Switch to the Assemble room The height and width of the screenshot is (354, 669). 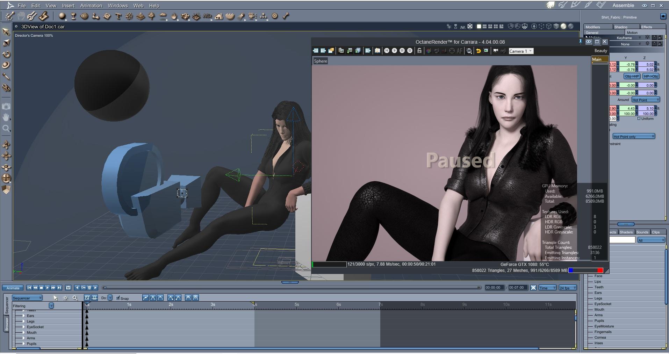click(x=623, y=5)
